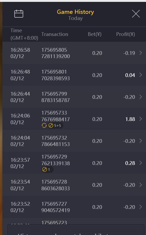Click the 5+5 free spins badge
146x235 pixels.
[55, 125]
